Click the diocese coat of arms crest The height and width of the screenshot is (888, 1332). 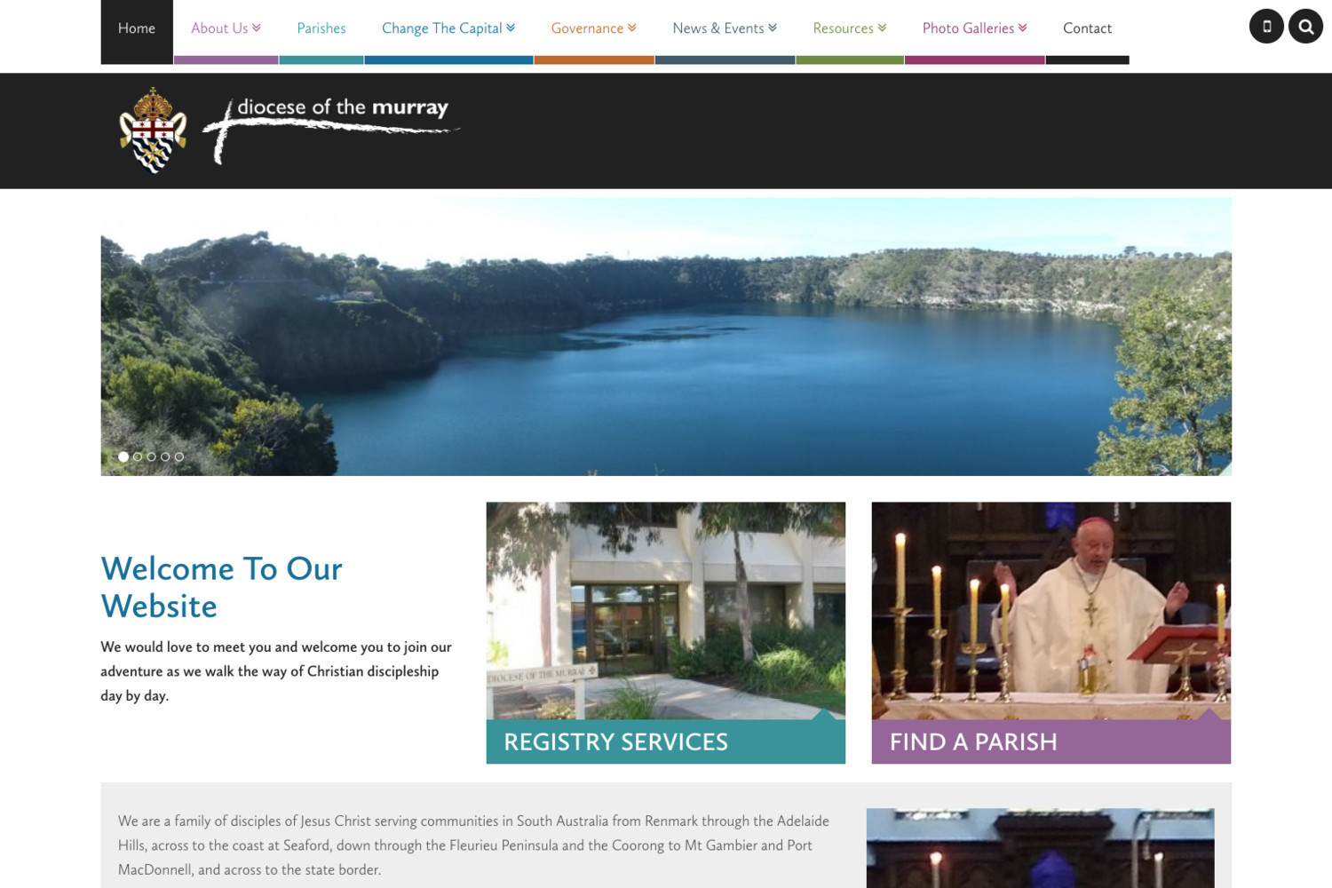click(153, 130)
